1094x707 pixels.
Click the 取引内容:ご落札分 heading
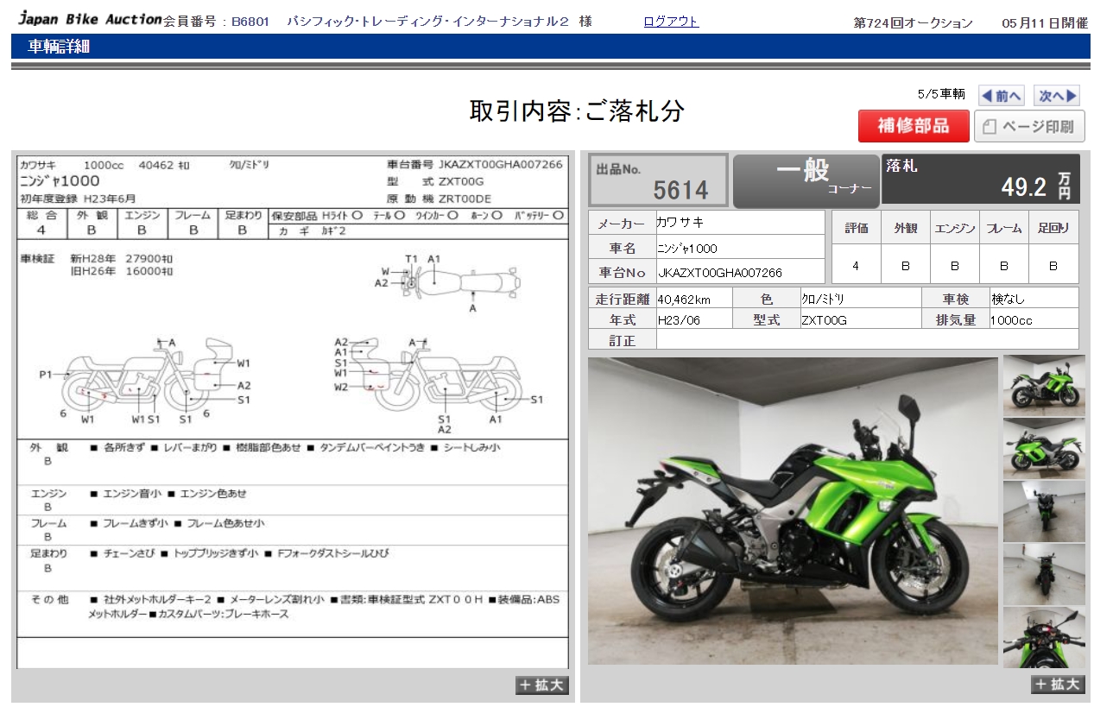(x=577, y=110)
